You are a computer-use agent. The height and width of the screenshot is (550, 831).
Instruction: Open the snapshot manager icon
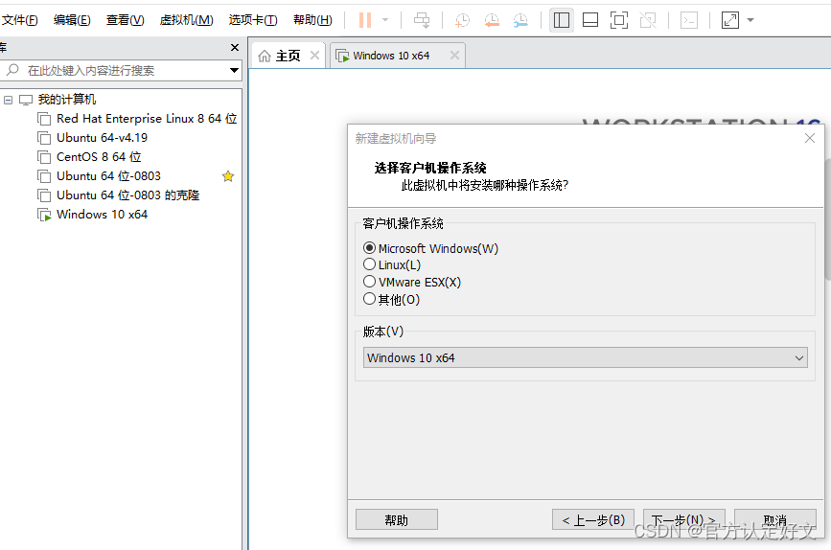click(x=521, y=20)
